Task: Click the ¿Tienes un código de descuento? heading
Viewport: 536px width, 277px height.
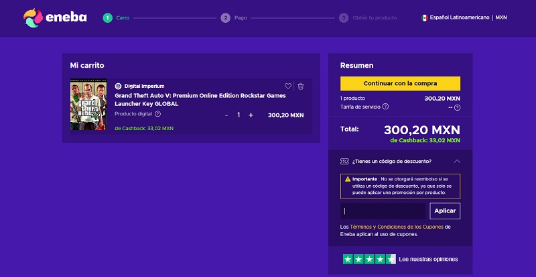Action: 392,161
